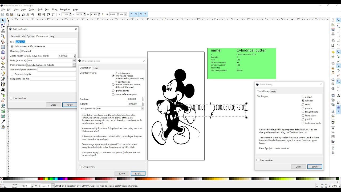Viewport: 341px width, 192px height.
Task: Select cone tool type
Action: 303,104
